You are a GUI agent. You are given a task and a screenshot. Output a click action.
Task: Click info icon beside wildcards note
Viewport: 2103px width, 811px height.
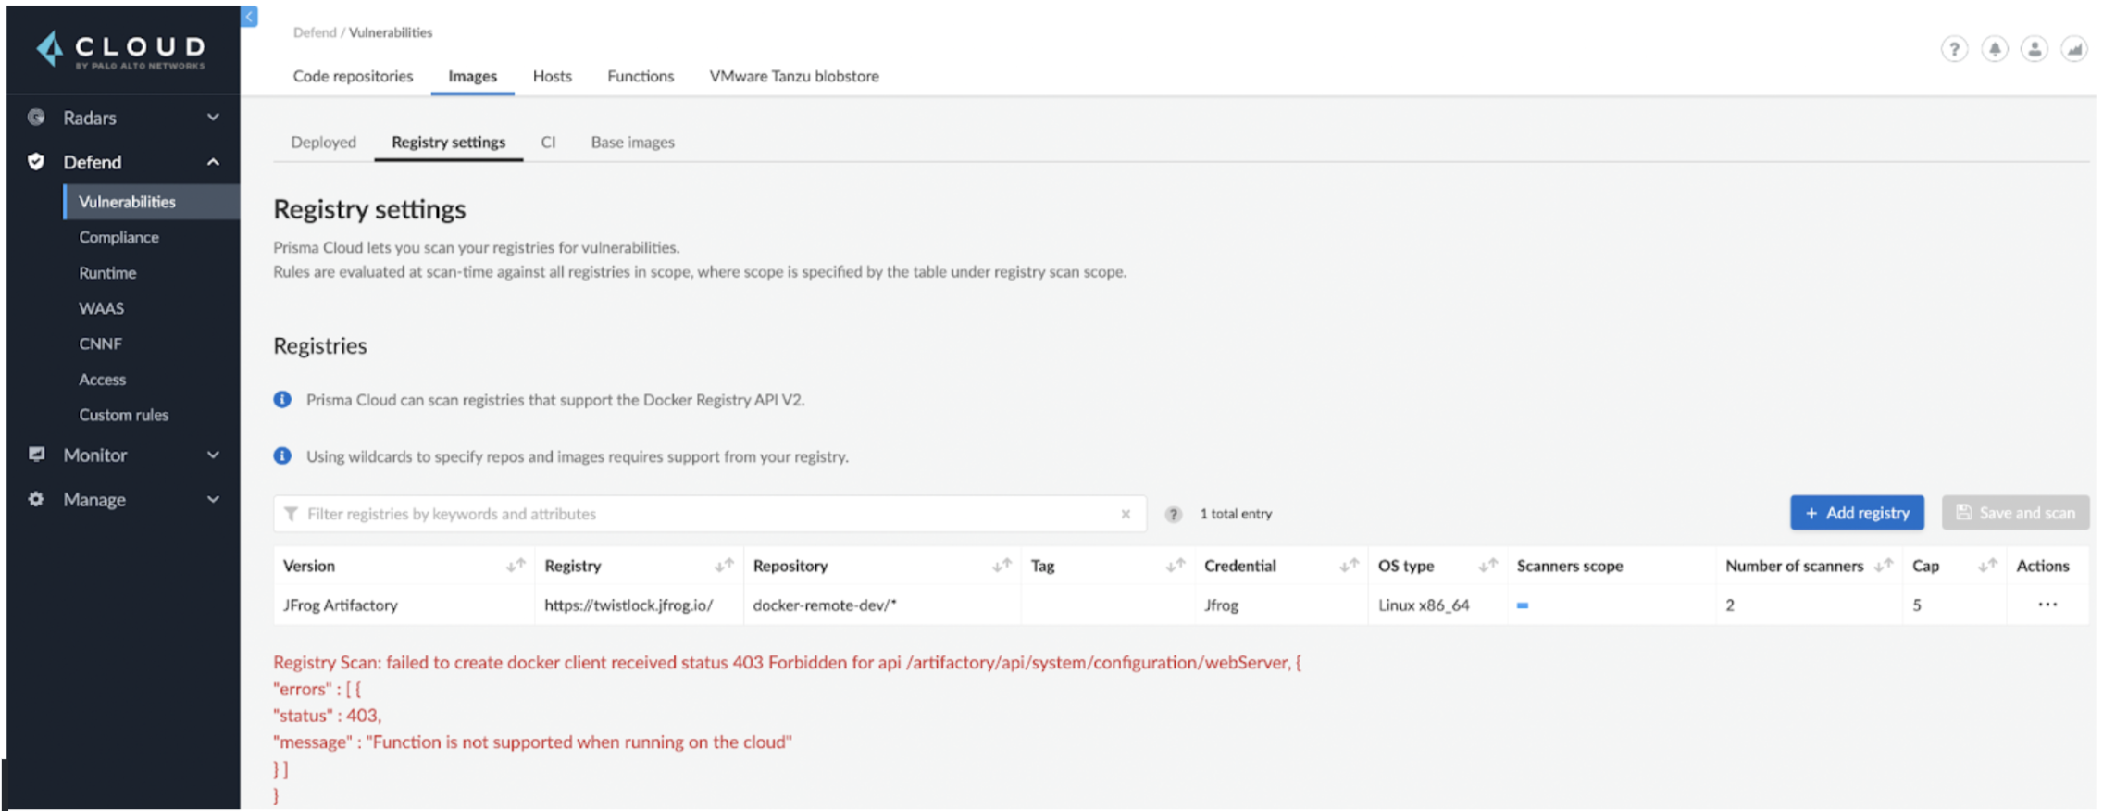(282, 455)
